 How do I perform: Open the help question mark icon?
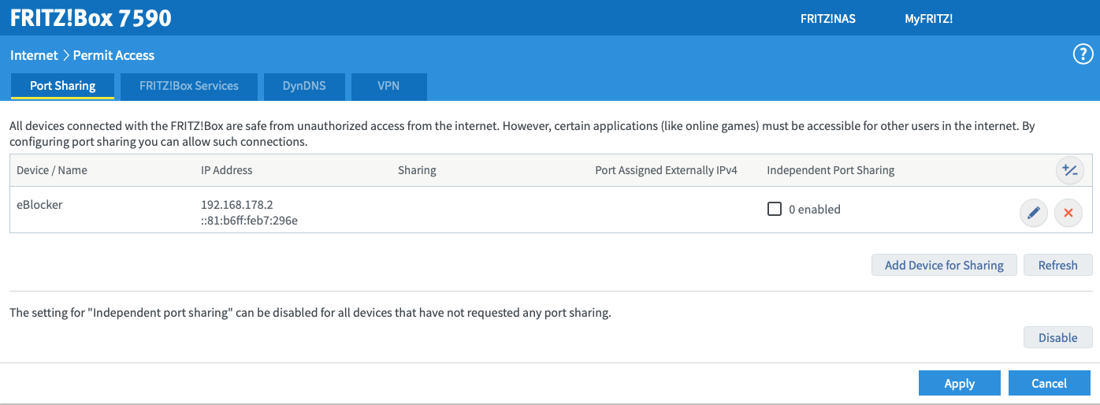1083,54
